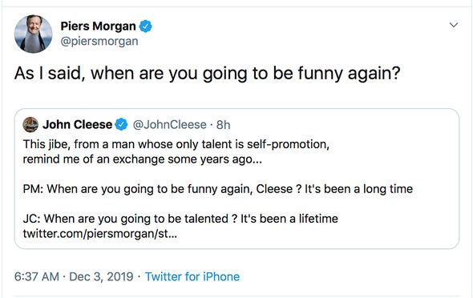Click the Dec 3, 2019 date
Viewport: 473px width, 298px height.
click(101, 276)
